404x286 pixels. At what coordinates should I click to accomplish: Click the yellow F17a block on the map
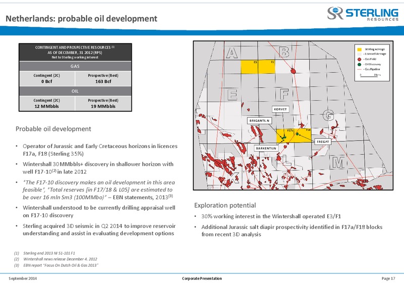(x=285, y=135)
